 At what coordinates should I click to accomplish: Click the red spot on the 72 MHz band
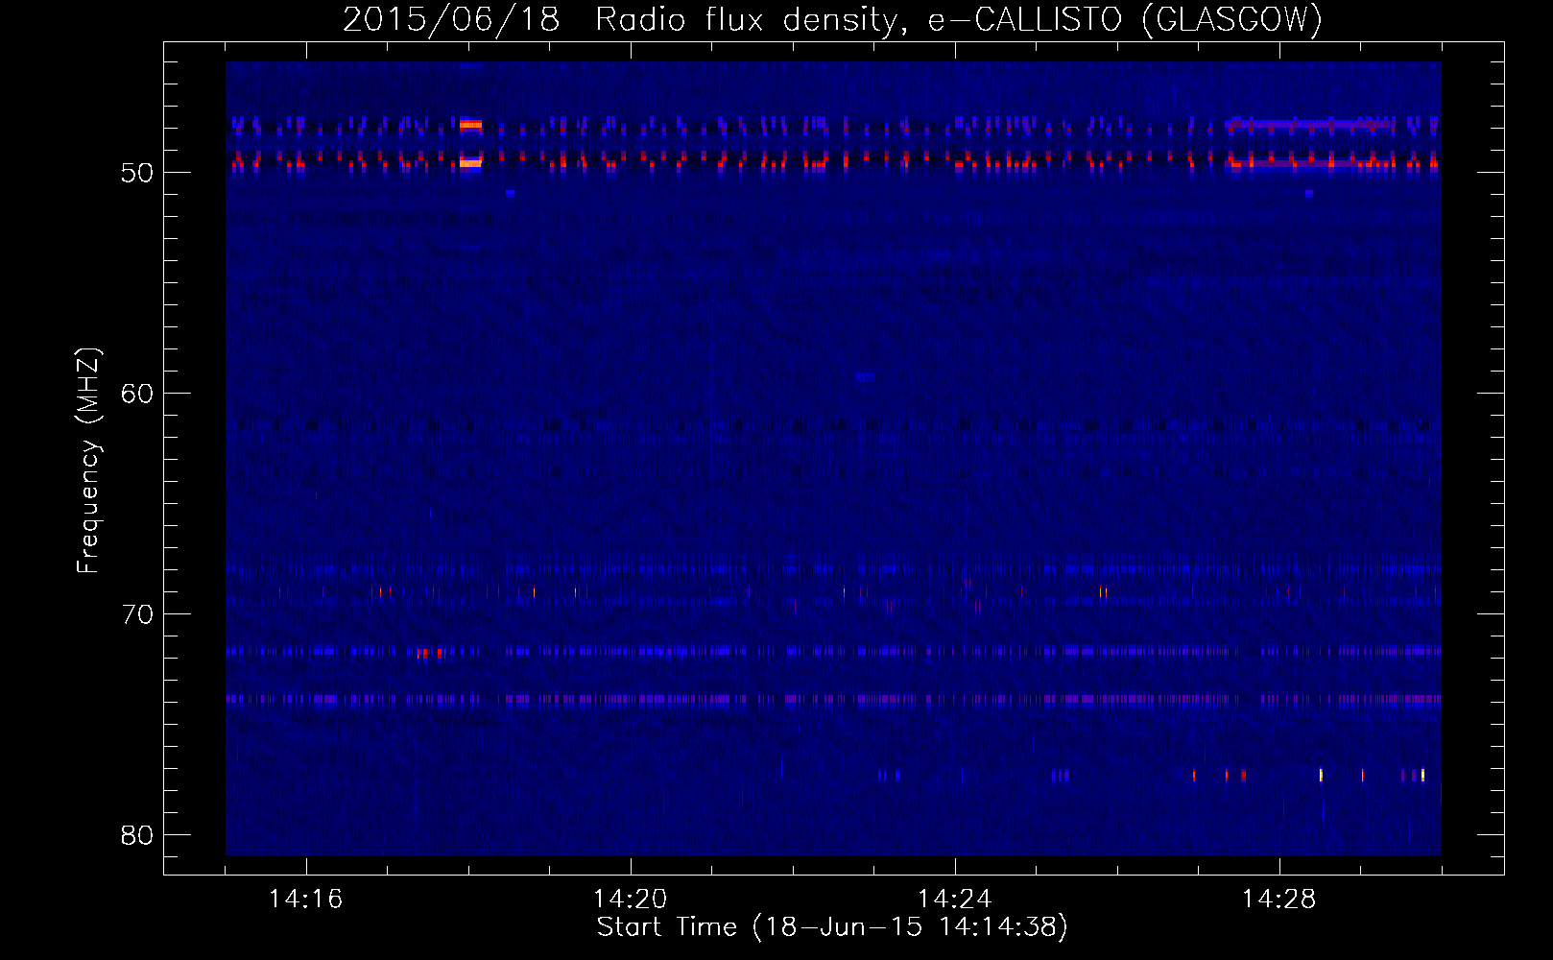coord(429,653)
